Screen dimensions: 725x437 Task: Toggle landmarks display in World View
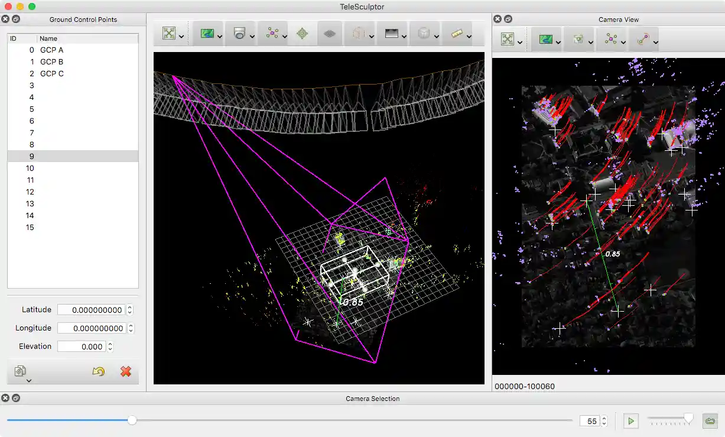[272, 34]
